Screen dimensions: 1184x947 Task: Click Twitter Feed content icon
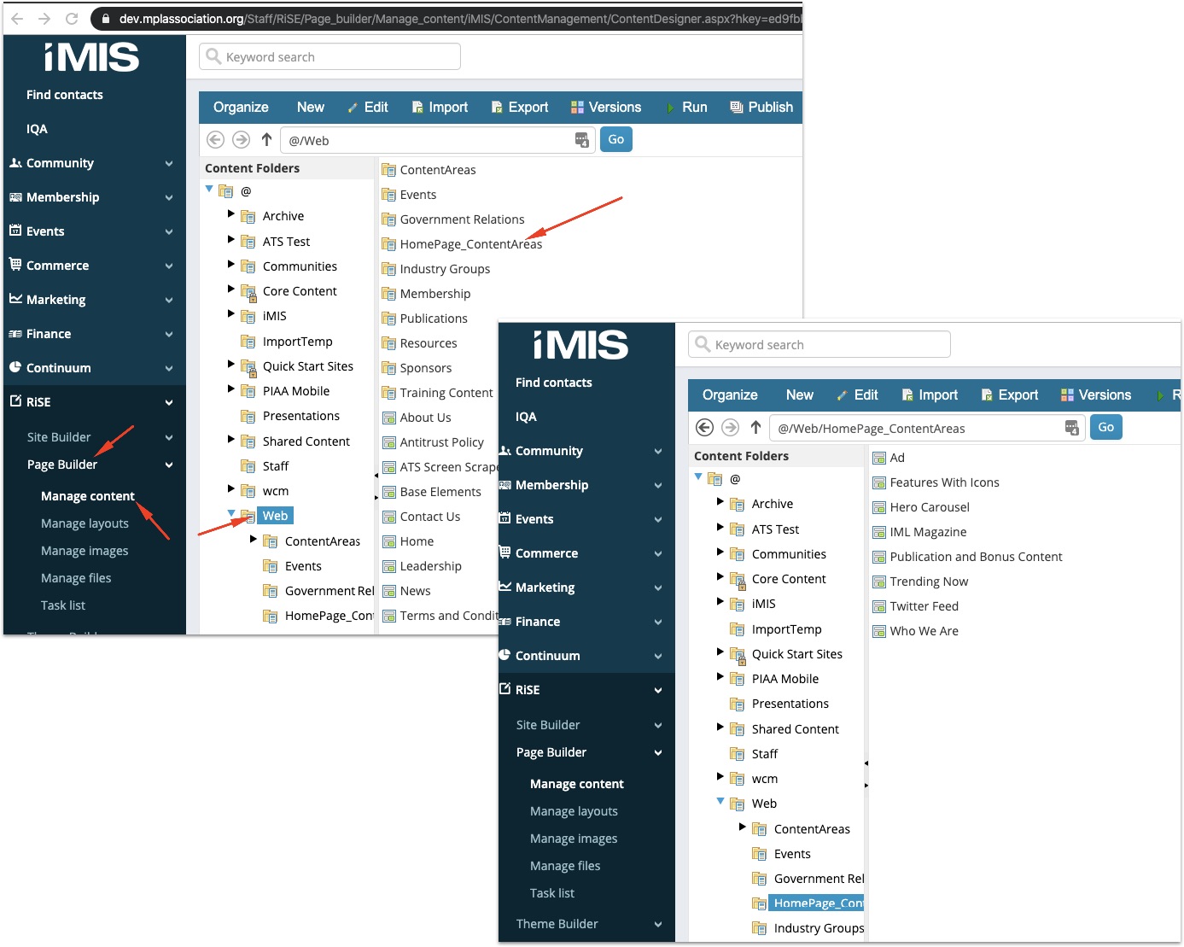(x=879, y=606)
